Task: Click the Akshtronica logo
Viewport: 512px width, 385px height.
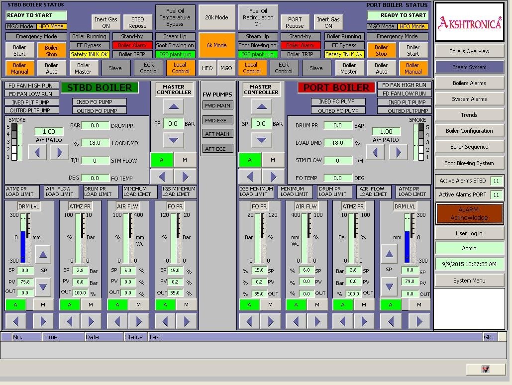Action: click(469, 22)
